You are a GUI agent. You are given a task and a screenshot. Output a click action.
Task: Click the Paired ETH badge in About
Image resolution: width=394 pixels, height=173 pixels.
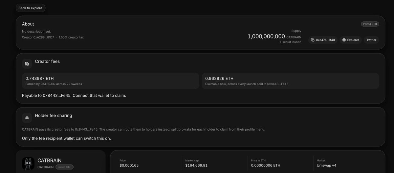370,24
